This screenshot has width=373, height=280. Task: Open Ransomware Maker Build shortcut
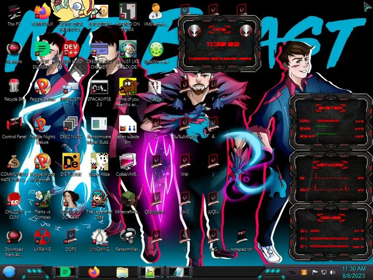pos(99,131)
